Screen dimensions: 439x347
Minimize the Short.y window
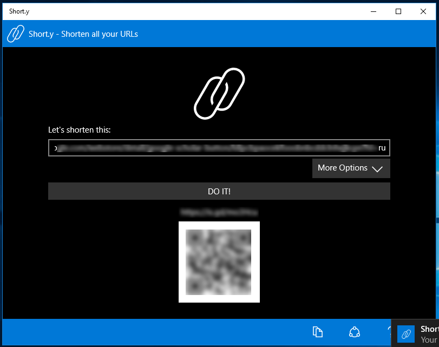pos(373,11)
